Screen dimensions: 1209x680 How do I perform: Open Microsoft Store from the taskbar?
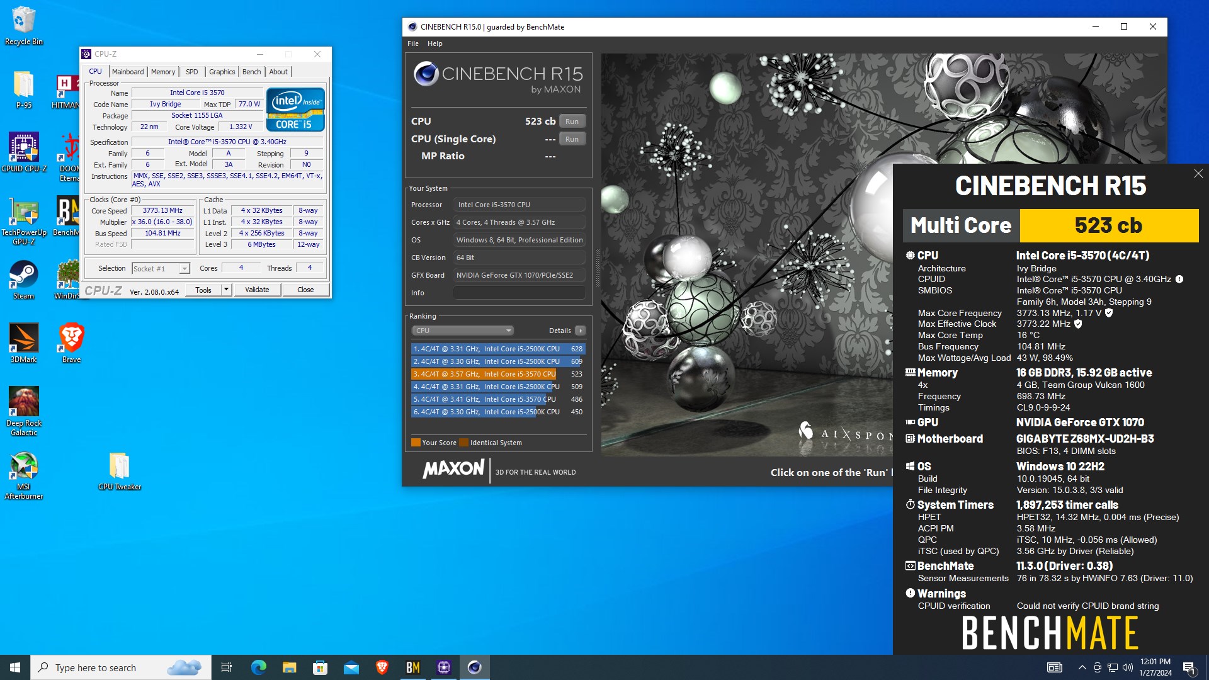pos(320,667)
